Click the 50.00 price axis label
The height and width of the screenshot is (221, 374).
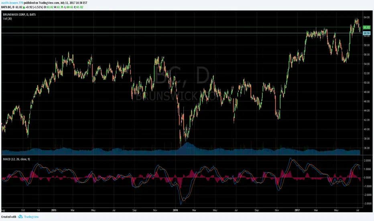coord(367,83)
